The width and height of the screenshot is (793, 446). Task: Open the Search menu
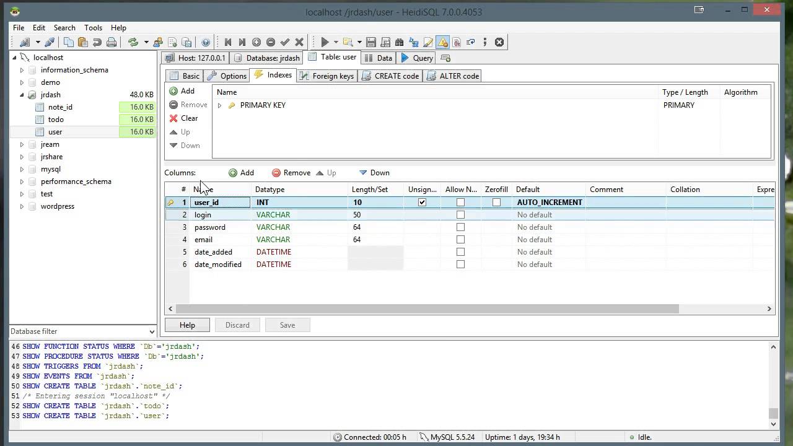click(64, 28)
